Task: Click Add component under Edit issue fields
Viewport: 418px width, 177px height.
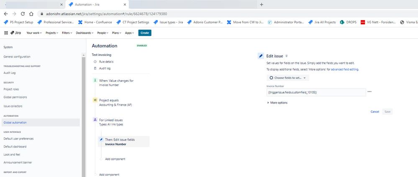Action: point(115,159)
